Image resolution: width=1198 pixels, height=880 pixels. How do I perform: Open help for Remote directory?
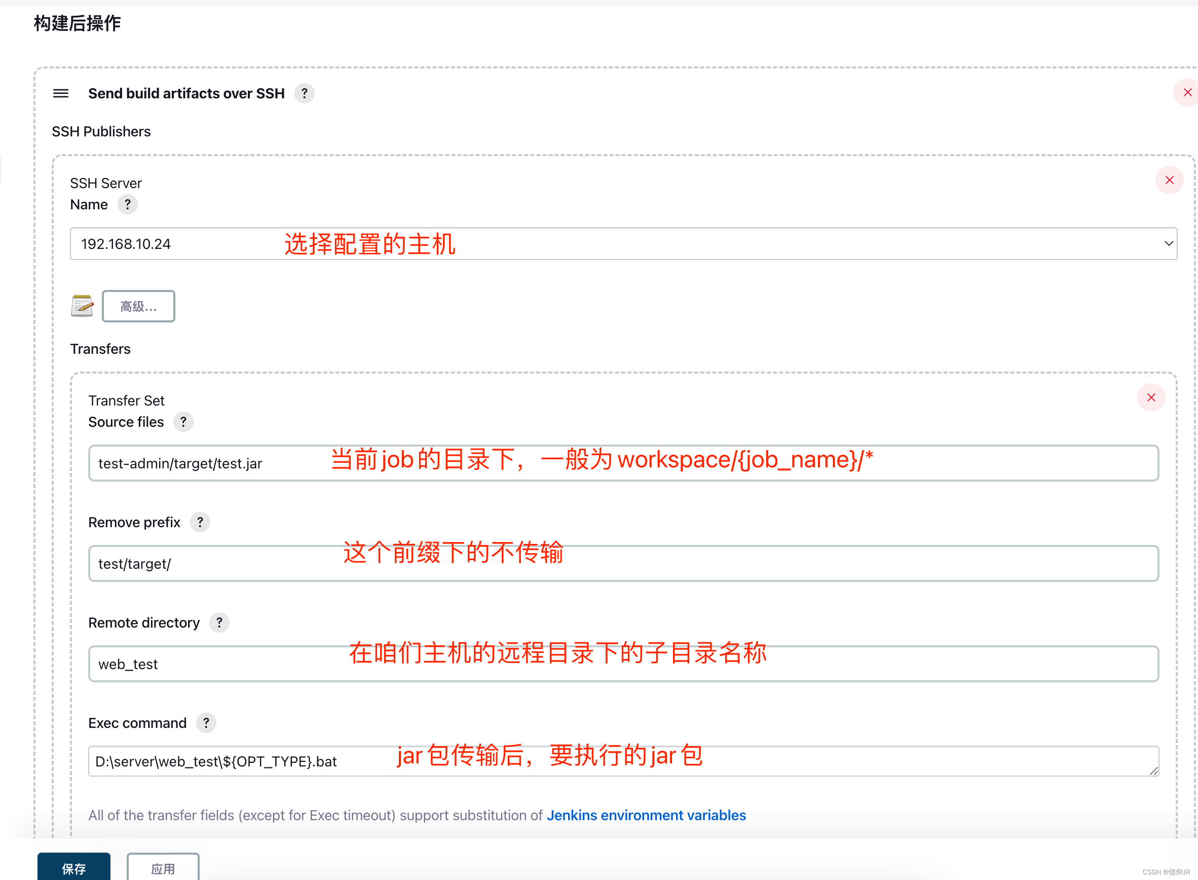219,622
